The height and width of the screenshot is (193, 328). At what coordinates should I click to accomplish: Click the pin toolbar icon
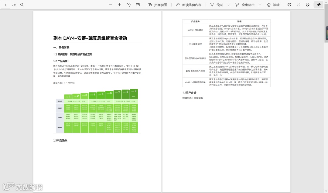coord(319,5)
